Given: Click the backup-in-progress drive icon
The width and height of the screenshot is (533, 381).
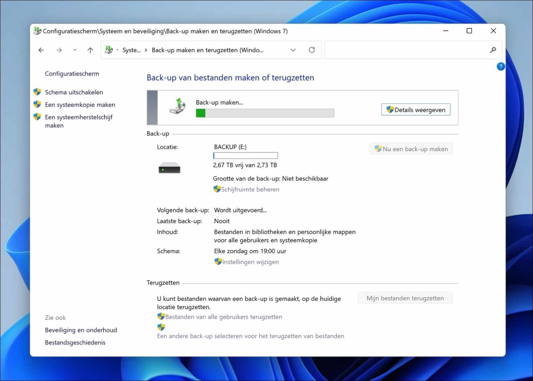Looking at the screenshot, I should pyautogui.click(x=177, y=107).
